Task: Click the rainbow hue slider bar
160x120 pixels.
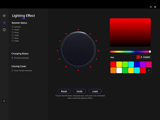Action: coord(130,52)
